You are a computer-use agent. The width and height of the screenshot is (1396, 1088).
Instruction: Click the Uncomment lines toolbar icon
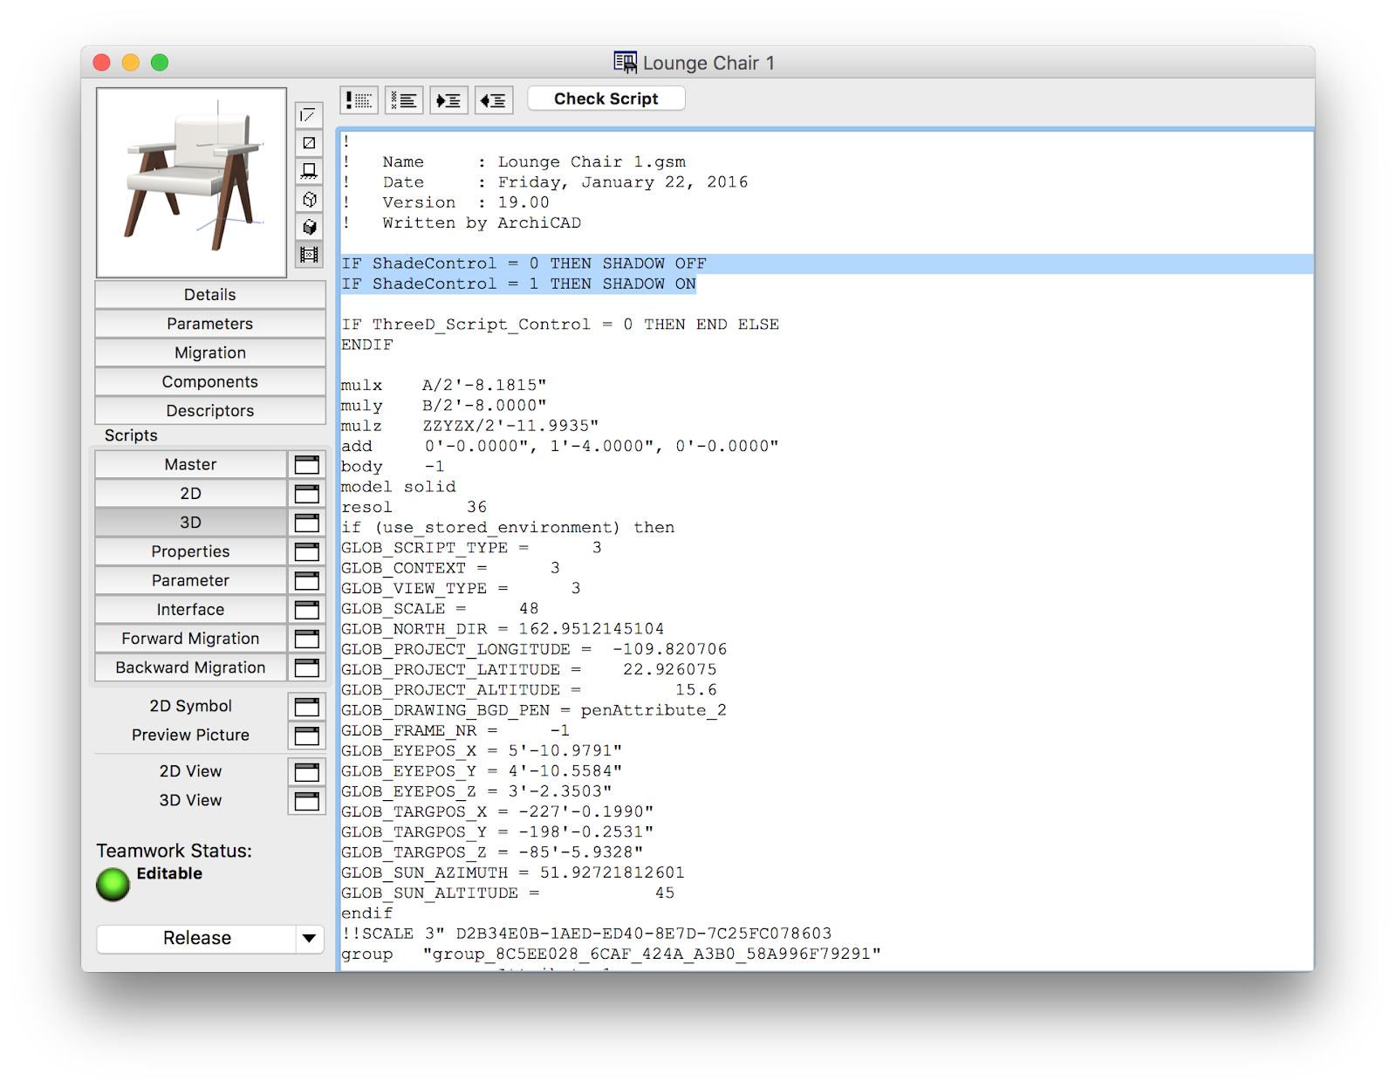coord(404,100)
